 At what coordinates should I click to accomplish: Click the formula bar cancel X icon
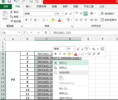point(31,33)
